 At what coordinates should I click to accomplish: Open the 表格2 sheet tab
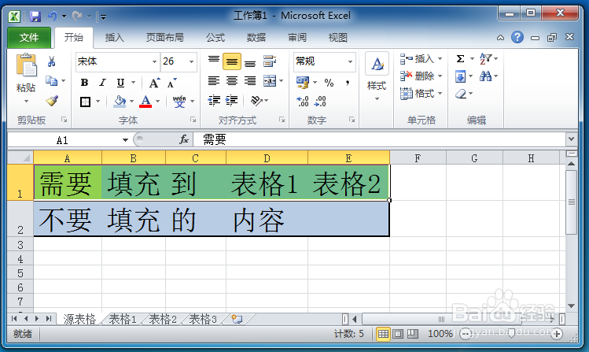(163, 319)
